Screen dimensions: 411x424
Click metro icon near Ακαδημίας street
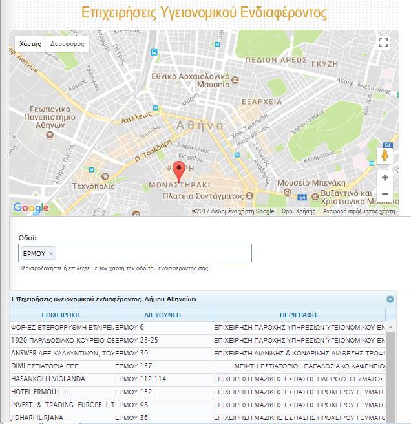click(x=237, y=155)
